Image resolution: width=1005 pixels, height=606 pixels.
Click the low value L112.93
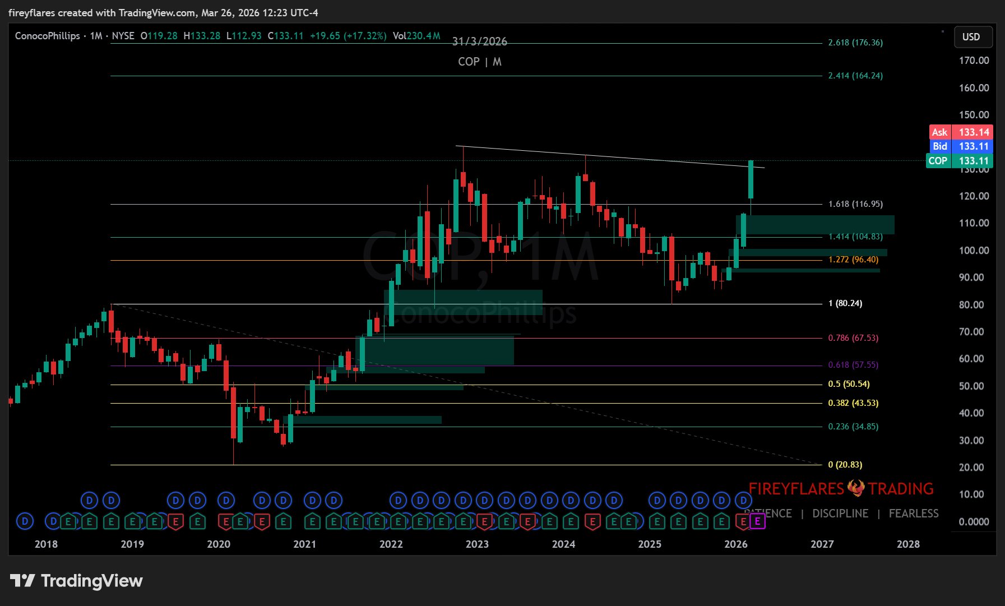click(244, 36)
